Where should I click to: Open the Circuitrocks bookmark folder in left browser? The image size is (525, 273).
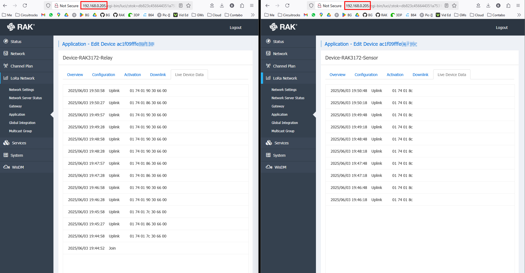27,15
